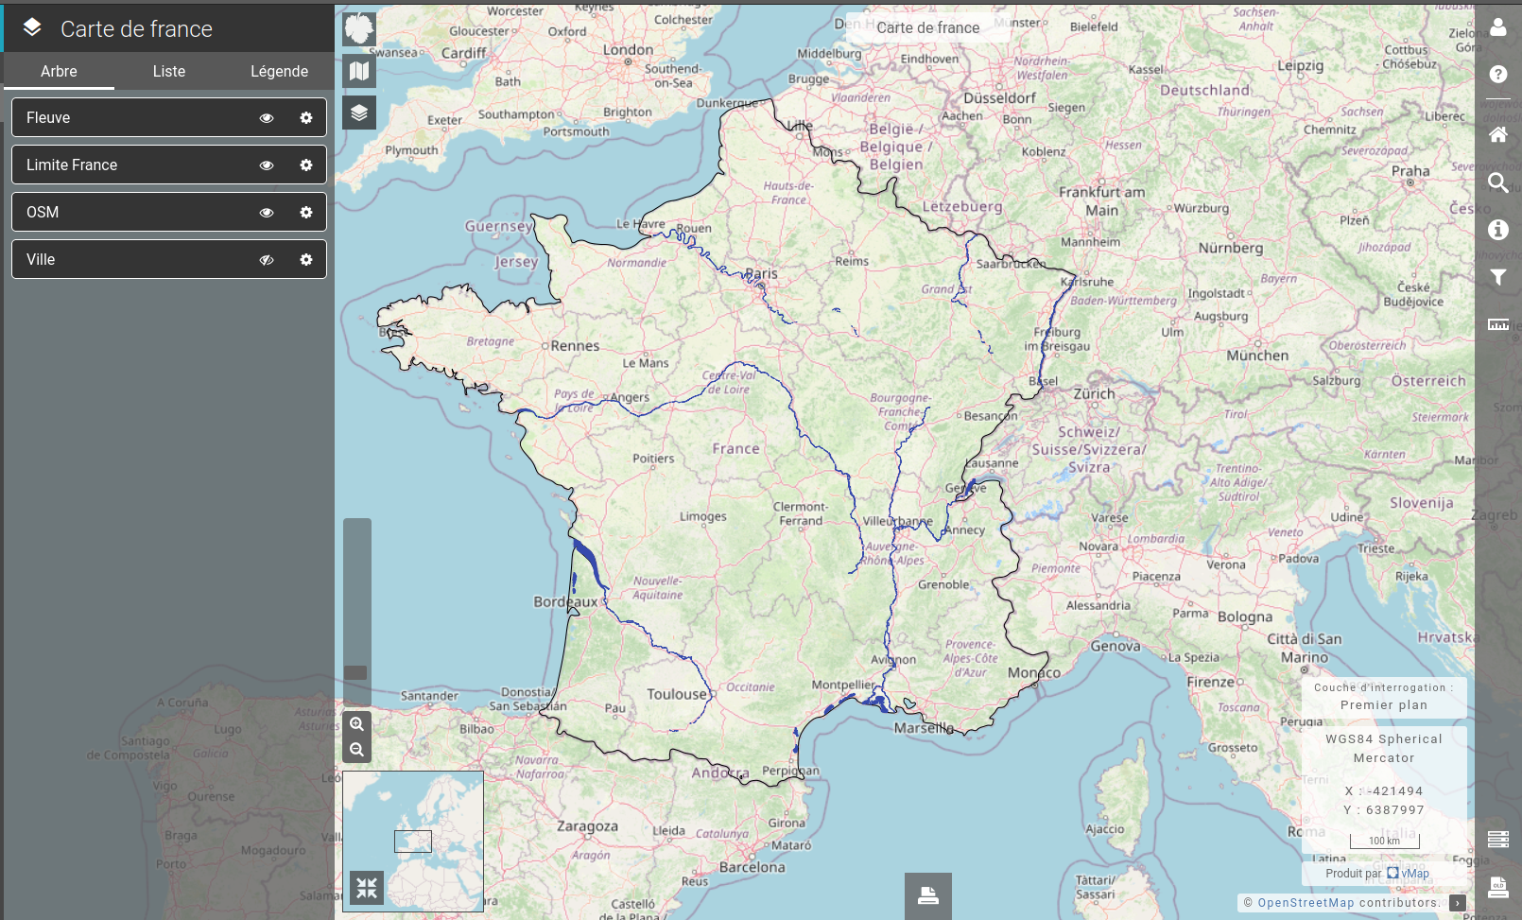Click the home extent icon
The width and height of the screenshot is (1522, 920).
click(1498, 135)
